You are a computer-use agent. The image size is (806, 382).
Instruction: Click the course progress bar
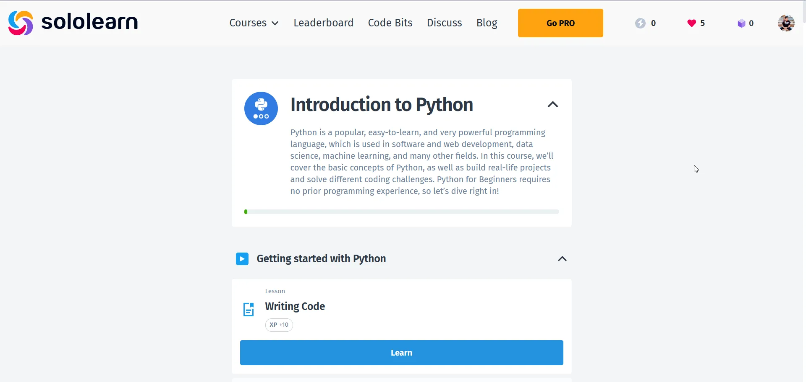coord(401,212)
